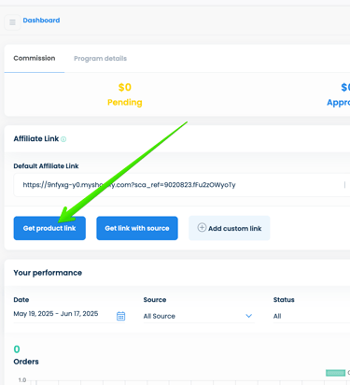Switch to the Program details tab
Viewport: 350px width, 385px height.
click(100, 59)
